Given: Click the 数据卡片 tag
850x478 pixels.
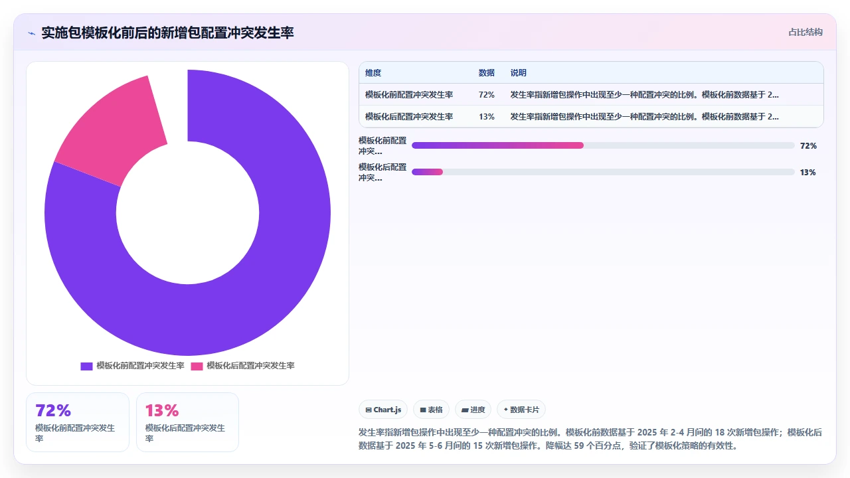Looking at the screenshot, I should 521,410.
